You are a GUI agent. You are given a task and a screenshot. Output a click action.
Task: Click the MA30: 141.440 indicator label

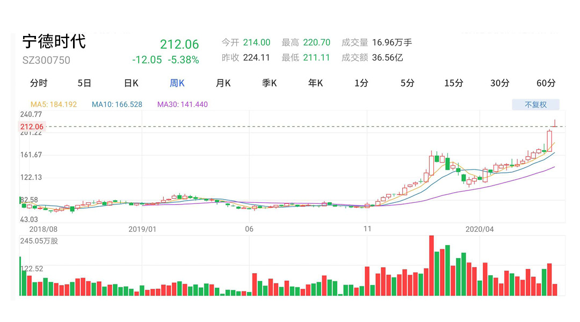183,105
